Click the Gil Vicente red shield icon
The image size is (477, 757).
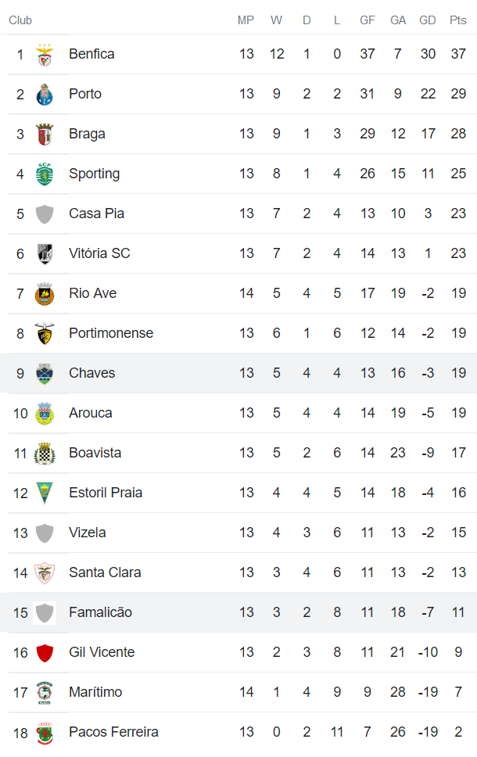[x=45, y=653]
